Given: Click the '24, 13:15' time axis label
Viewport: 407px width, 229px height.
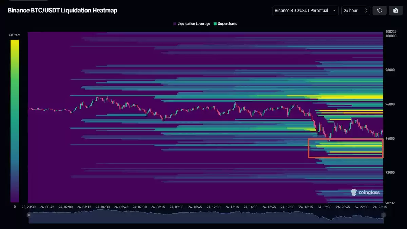Looking at the screenshot, I should point(232,207).
